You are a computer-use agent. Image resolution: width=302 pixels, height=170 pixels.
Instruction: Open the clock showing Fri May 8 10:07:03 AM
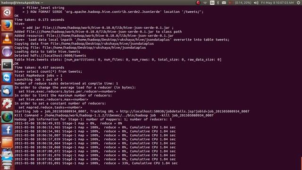pos(277,2)
